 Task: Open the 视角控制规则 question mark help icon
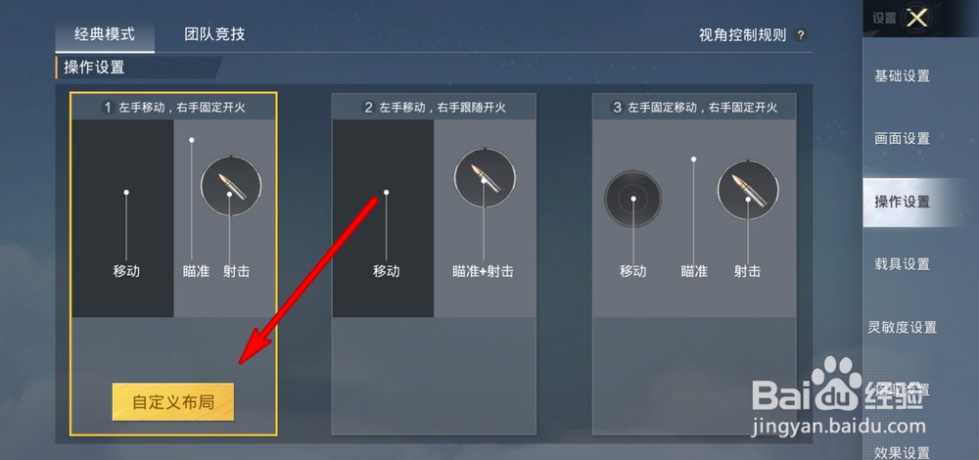(x=800, y=35)
